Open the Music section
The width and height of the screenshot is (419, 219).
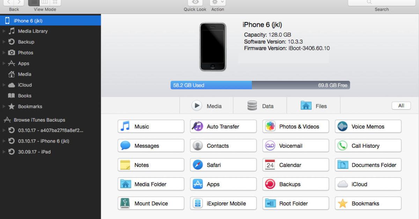151,127
